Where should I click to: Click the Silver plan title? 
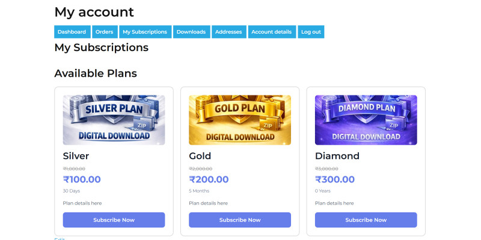(76, 156)
